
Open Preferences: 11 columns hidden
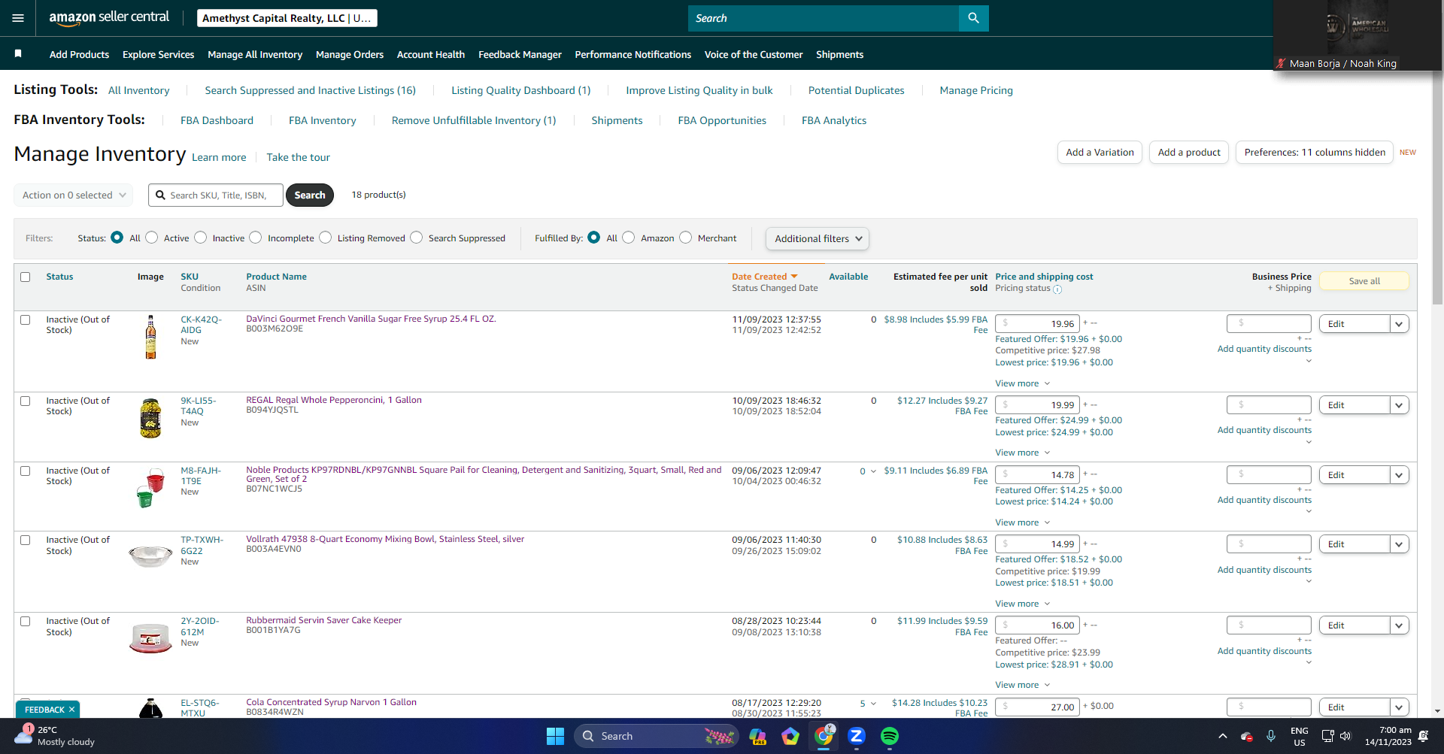click(1315, 152)
